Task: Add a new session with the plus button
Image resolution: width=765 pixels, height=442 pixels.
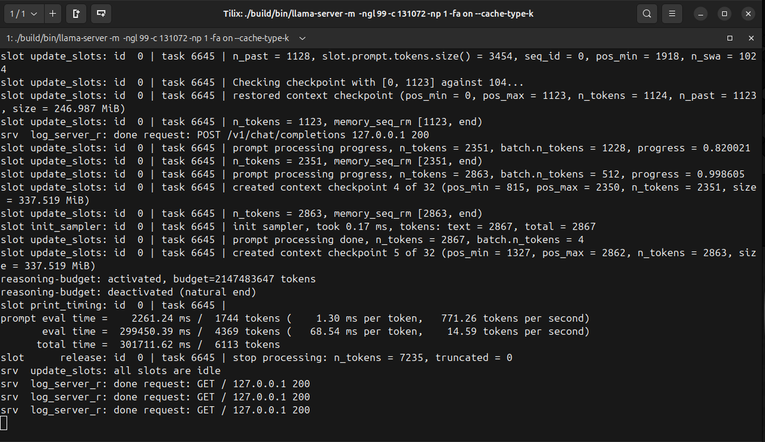Action: (52, 13)
